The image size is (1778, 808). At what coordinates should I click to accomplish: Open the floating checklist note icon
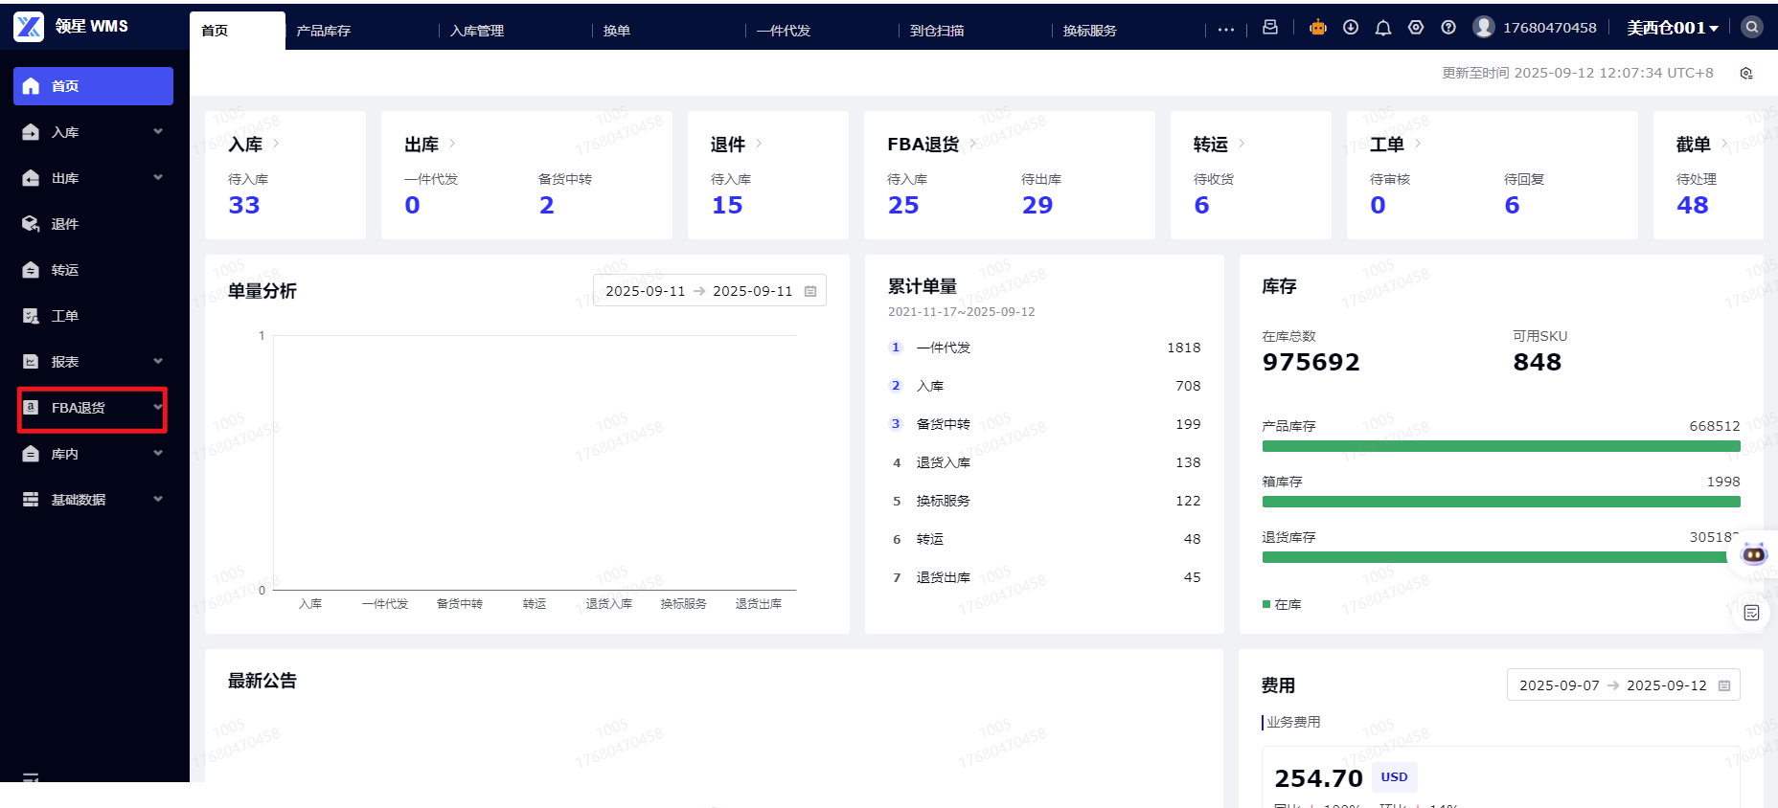pos(1752,613)
